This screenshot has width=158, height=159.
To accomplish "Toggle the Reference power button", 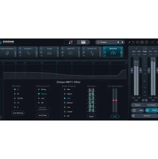I will pos(134,116).
